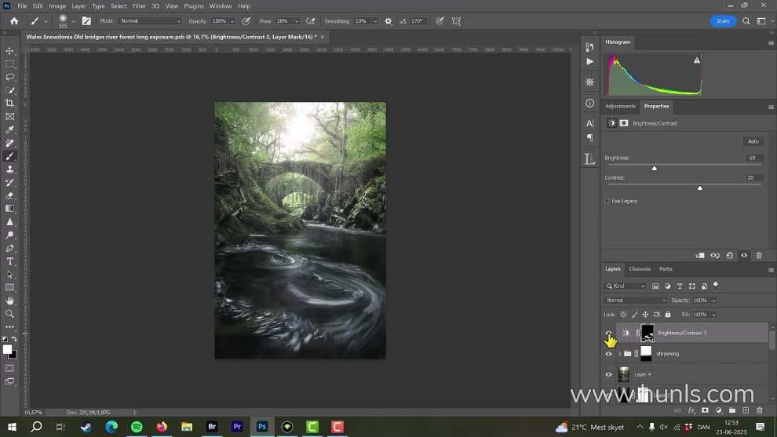Pick the Horizontal Type tool
This screenshot has width=777, height=437.
[x=10, y=261]
